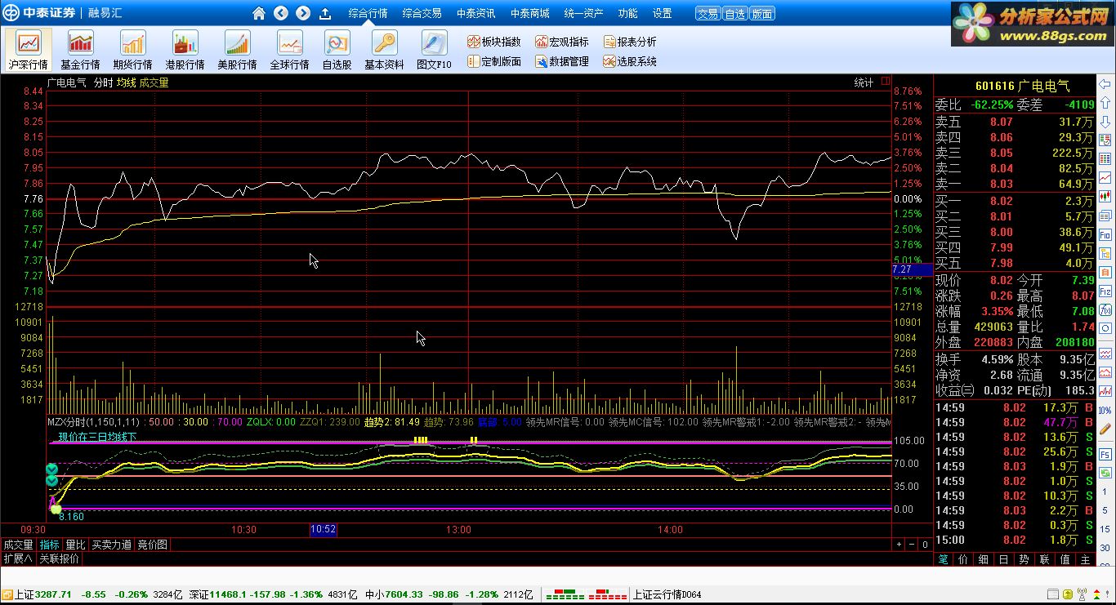Select 日 tab in trade panel
The image size is (1116, 605).
point(1004,559)
